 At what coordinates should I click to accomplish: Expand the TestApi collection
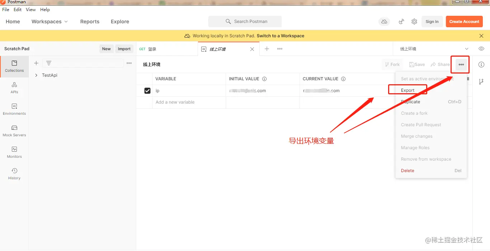(x=36, y=75)
